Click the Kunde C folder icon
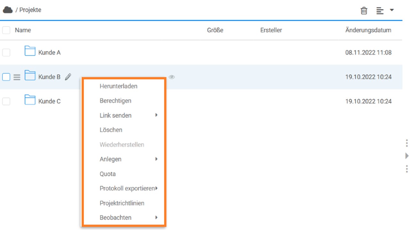The image size is (410, 230). pos(30,100)
